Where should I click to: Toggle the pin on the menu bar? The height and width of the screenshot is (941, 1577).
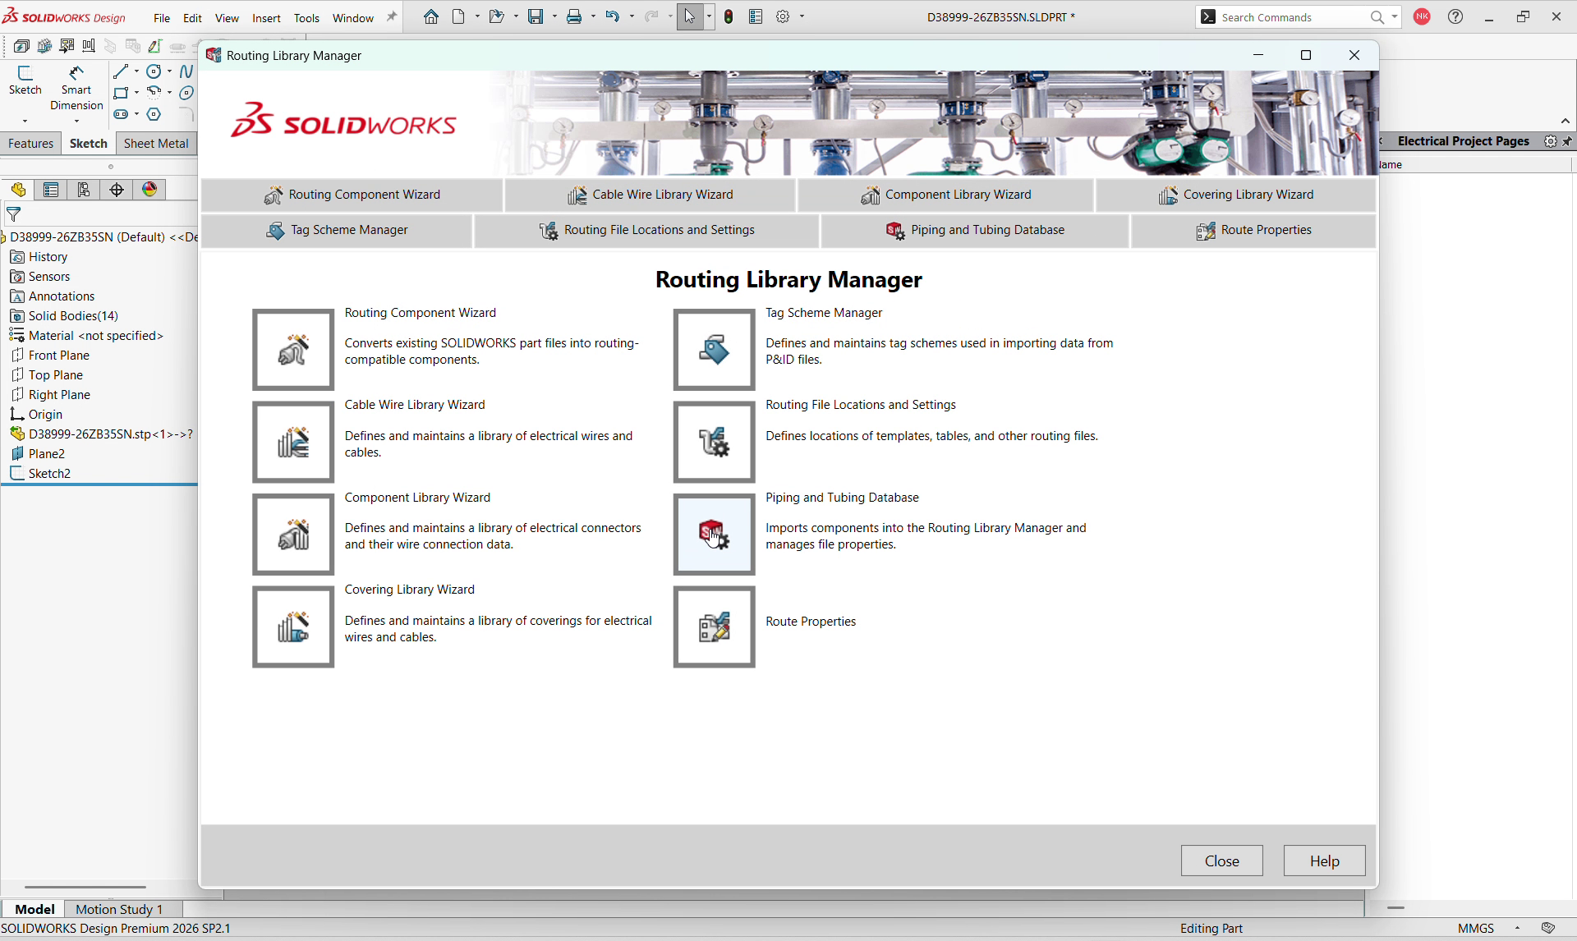(x=392, y=17)
